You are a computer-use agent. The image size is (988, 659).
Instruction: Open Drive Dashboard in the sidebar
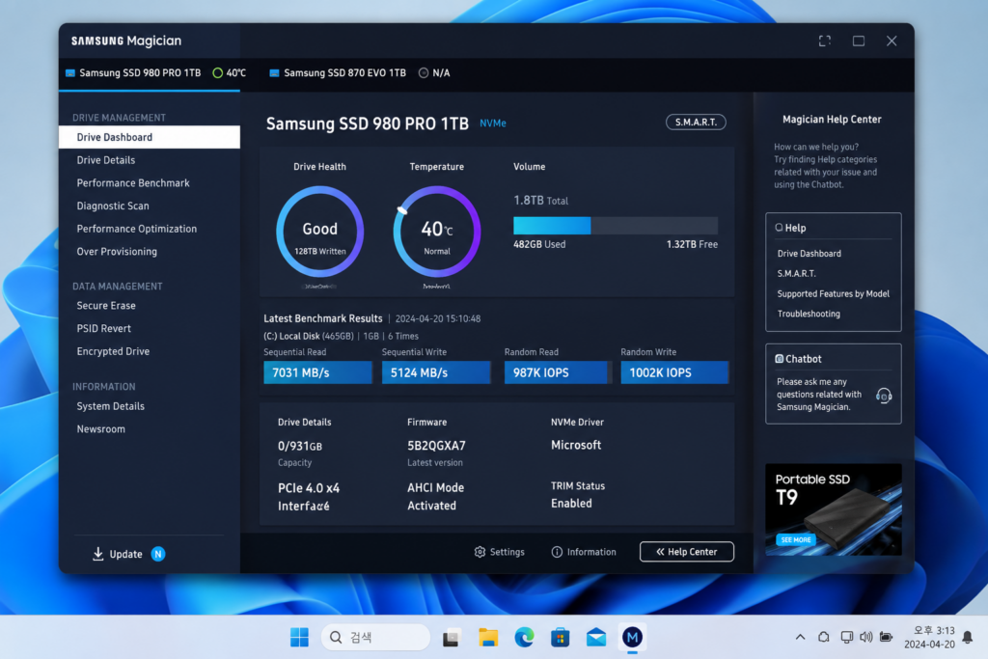pyautogui.click(x=150, y=137)
